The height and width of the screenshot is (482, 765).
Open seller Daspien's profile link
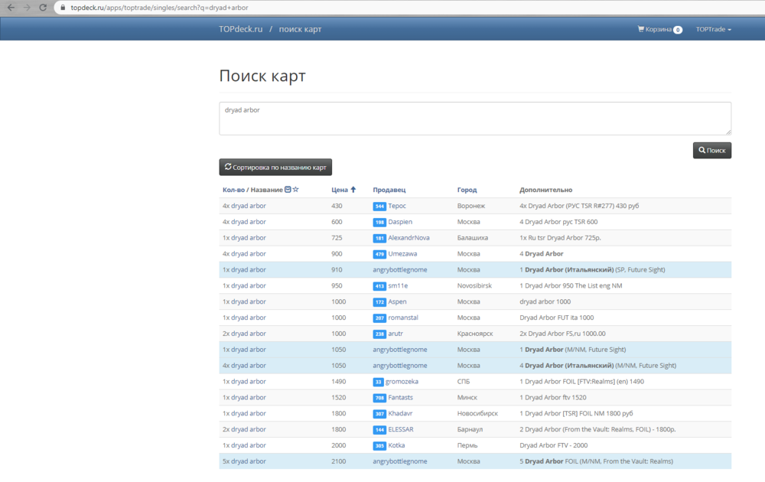click(400, 222)
